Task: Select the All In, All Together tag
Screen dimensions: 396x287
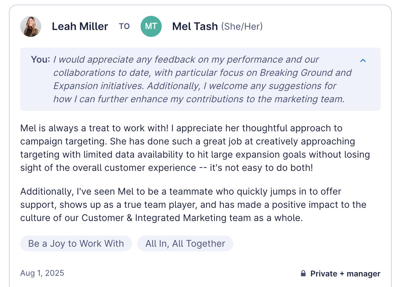Action: pos(185,243)
